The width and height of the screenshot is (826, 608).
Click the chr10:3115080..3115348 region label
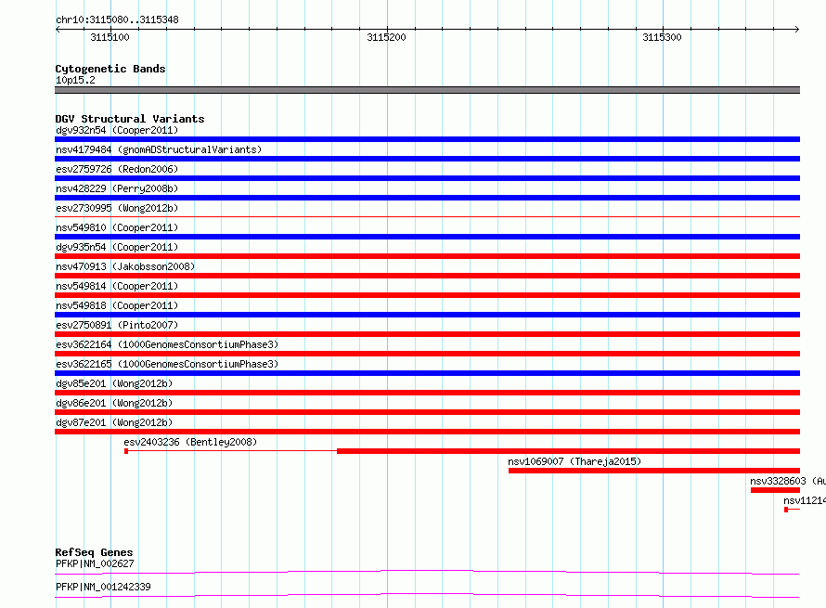coord(117,19)
